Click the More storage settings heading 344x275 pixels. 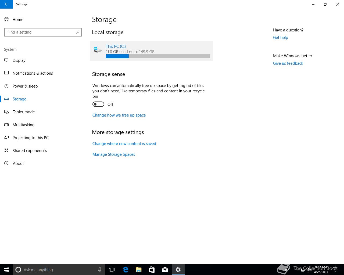(x=118, y=132)
